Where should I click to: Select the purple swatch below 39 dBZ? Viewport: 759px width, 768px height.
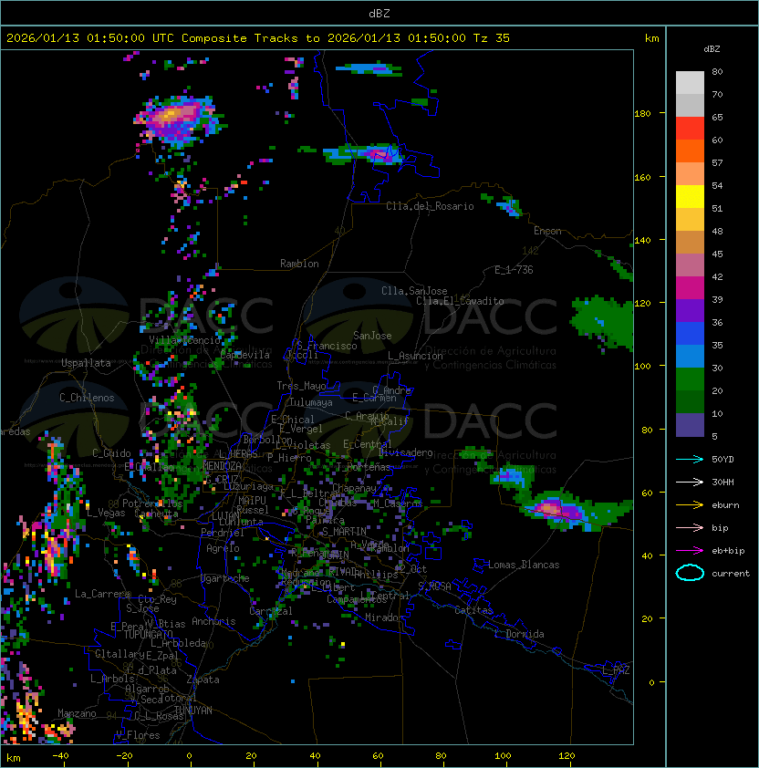690,310
